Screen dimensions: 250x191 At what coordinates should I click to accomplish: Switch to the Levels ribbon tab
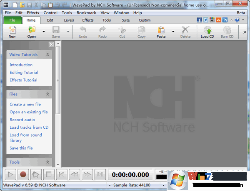tap(69, 20)
